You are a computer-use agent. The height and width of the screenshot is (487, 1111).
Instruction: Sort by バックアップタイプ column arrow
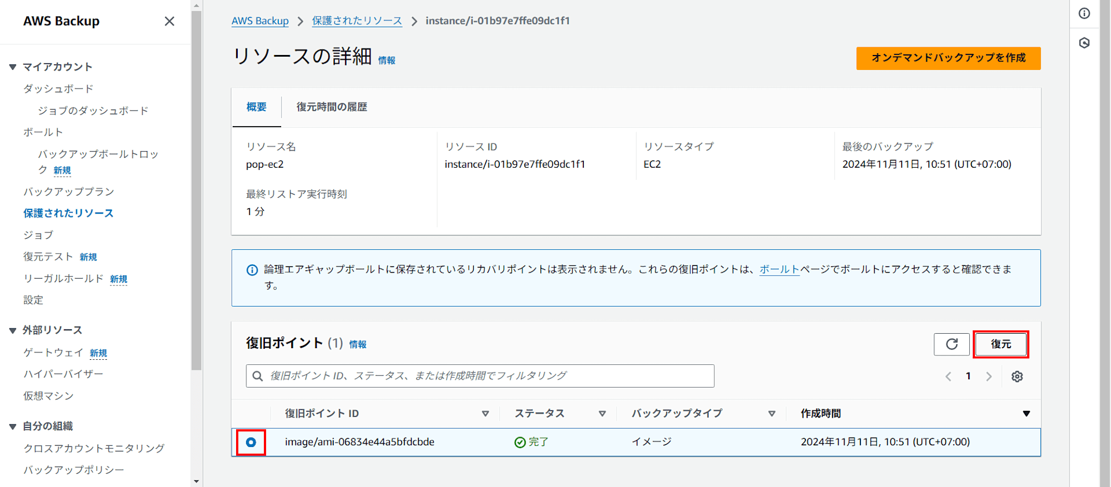click(x=772, y=414)
